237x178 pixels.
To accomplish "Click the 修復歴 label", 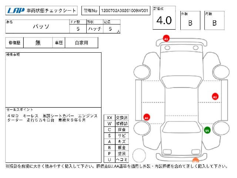I will [x=14, y=43].
